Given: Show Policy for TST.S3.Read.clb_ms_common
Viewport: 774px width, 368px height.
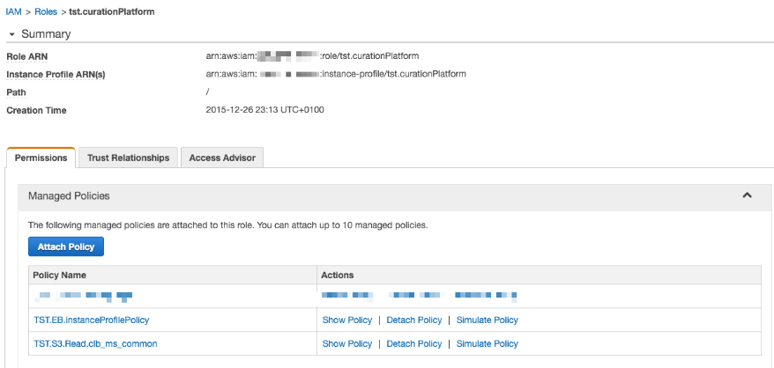Looking at the screenshot, I should [x=347, y=343].
